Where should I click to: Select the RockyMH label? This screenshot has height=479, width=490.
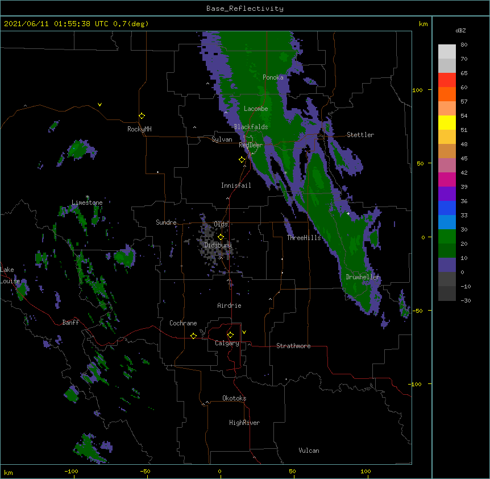[x=139, y=129]
